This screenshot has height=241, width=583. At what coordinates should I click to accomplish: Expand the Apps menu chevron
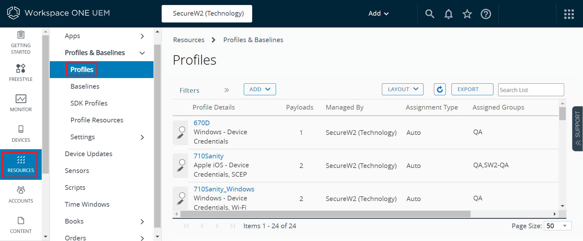(x=142, y=36)
